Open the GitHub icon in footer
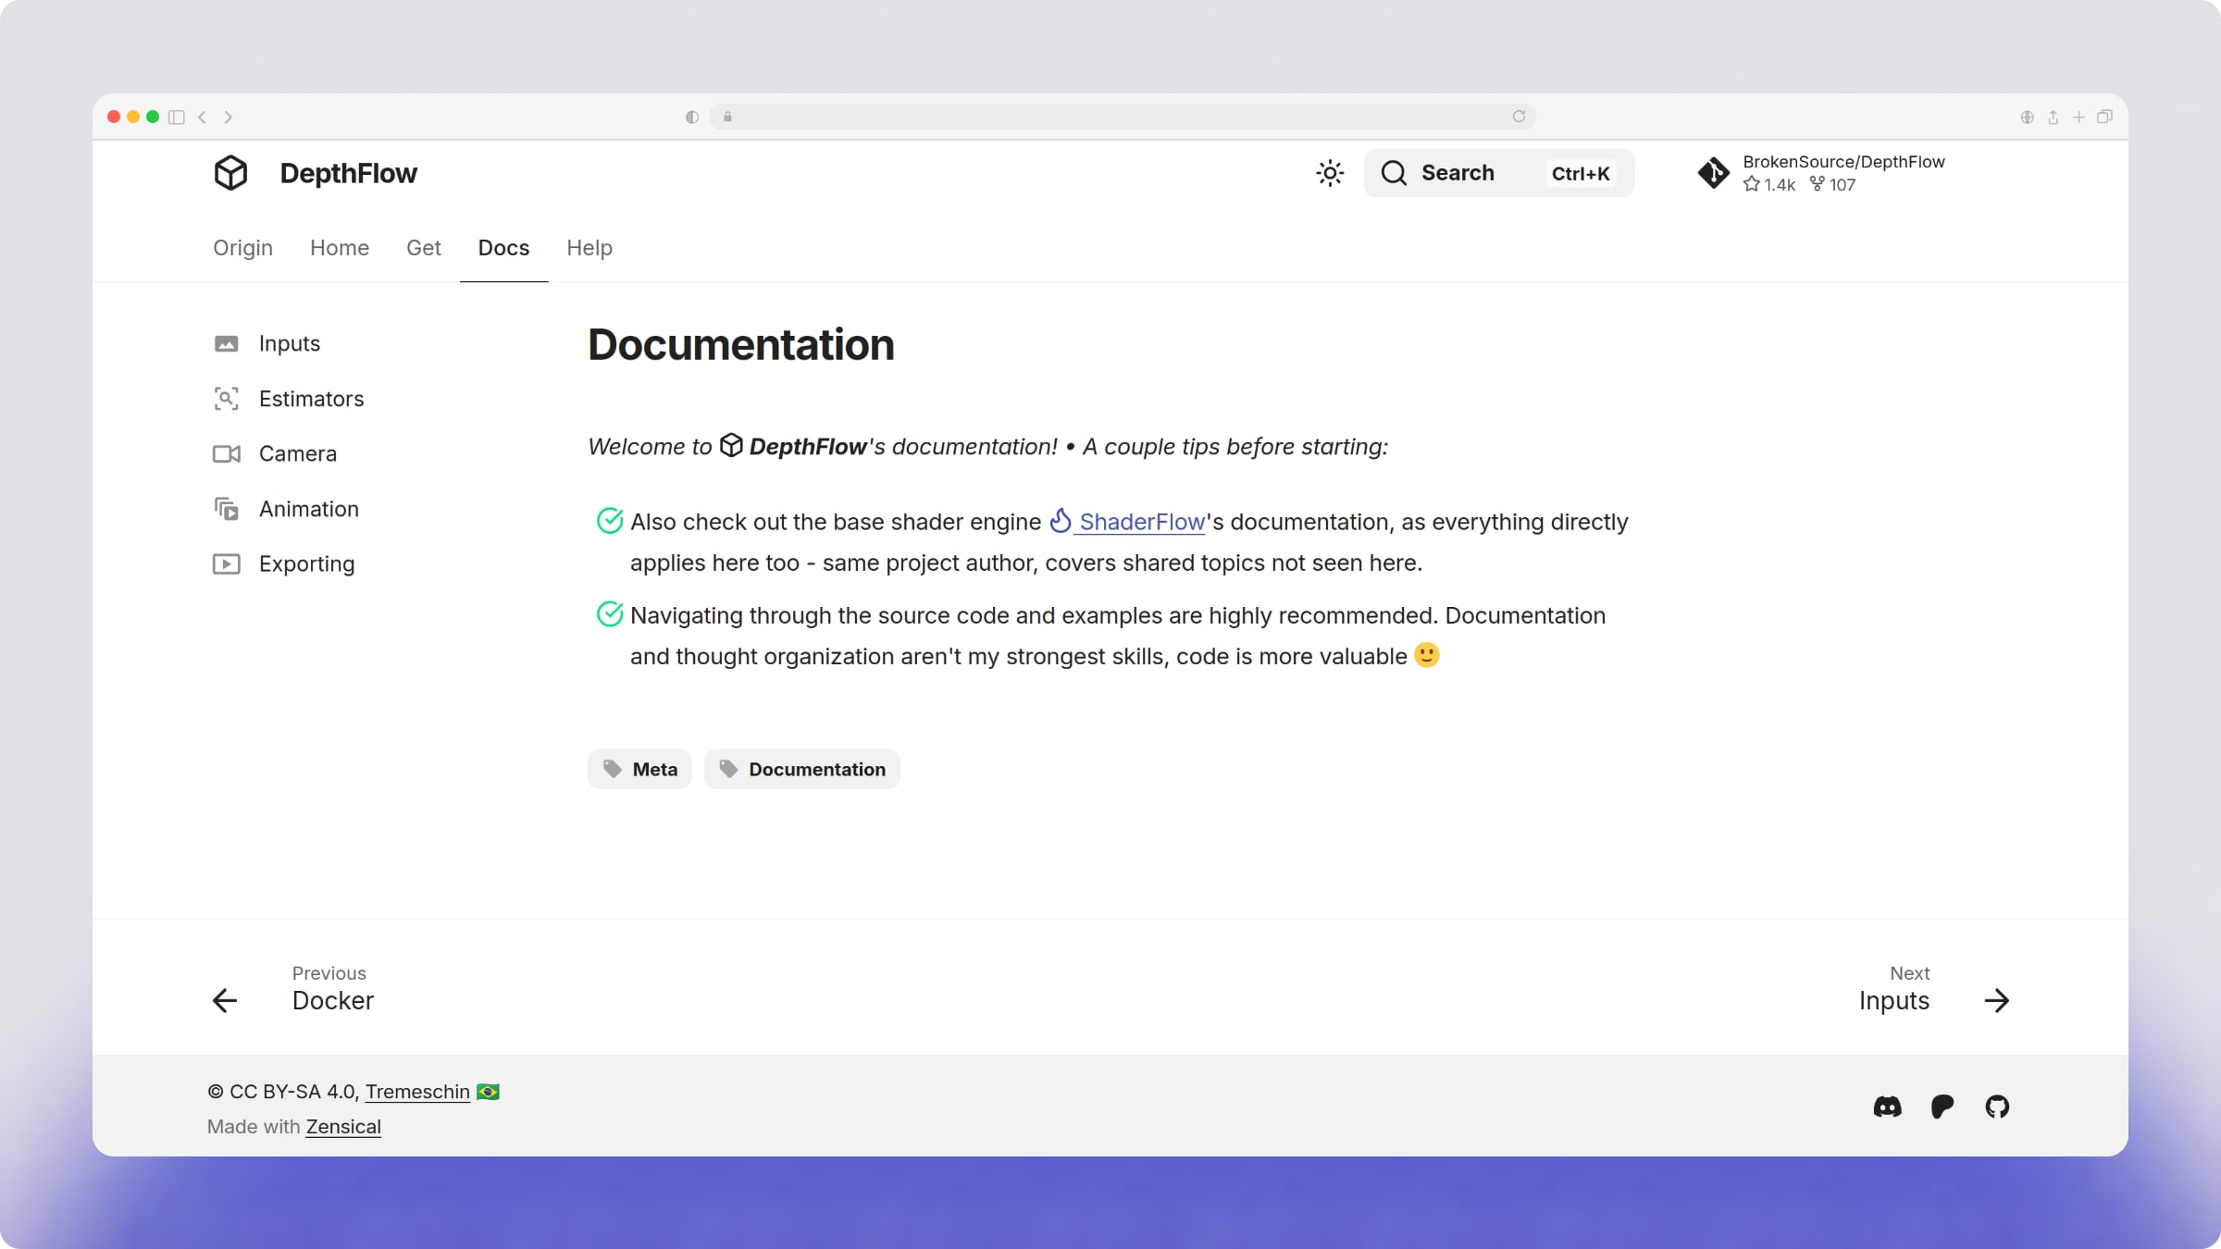 (1997, 1107)
